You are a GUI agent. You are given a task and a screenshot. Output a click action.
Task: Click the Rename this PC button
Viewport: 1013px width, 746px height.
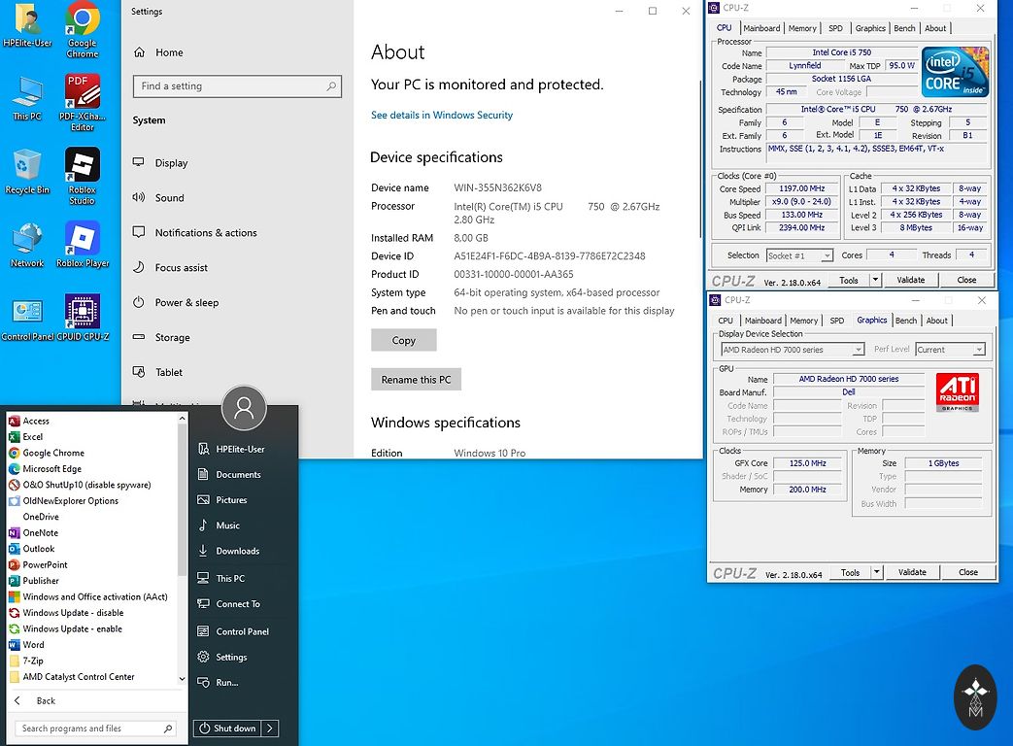416,380
